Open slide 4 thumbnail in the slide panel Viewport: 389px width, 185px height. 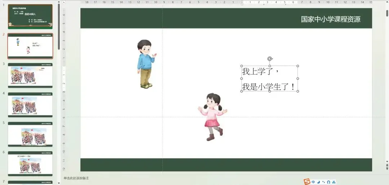click(x=30, y=105)
